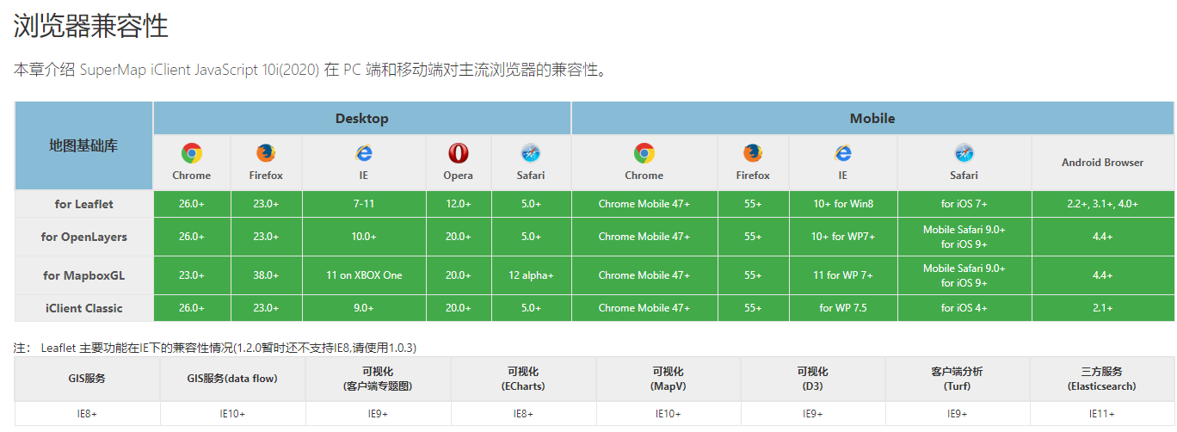This screenshot has height=432, width=1177.
Task: Click the Android Browser column header
Action: [1102, 162]
